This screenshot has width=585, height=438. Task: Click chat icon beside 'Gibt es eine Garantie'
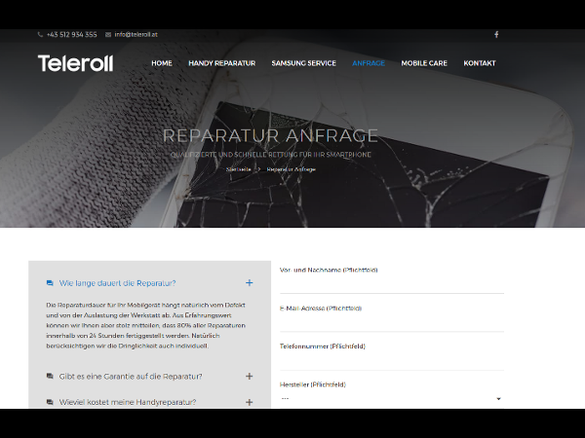click(50, 376)
